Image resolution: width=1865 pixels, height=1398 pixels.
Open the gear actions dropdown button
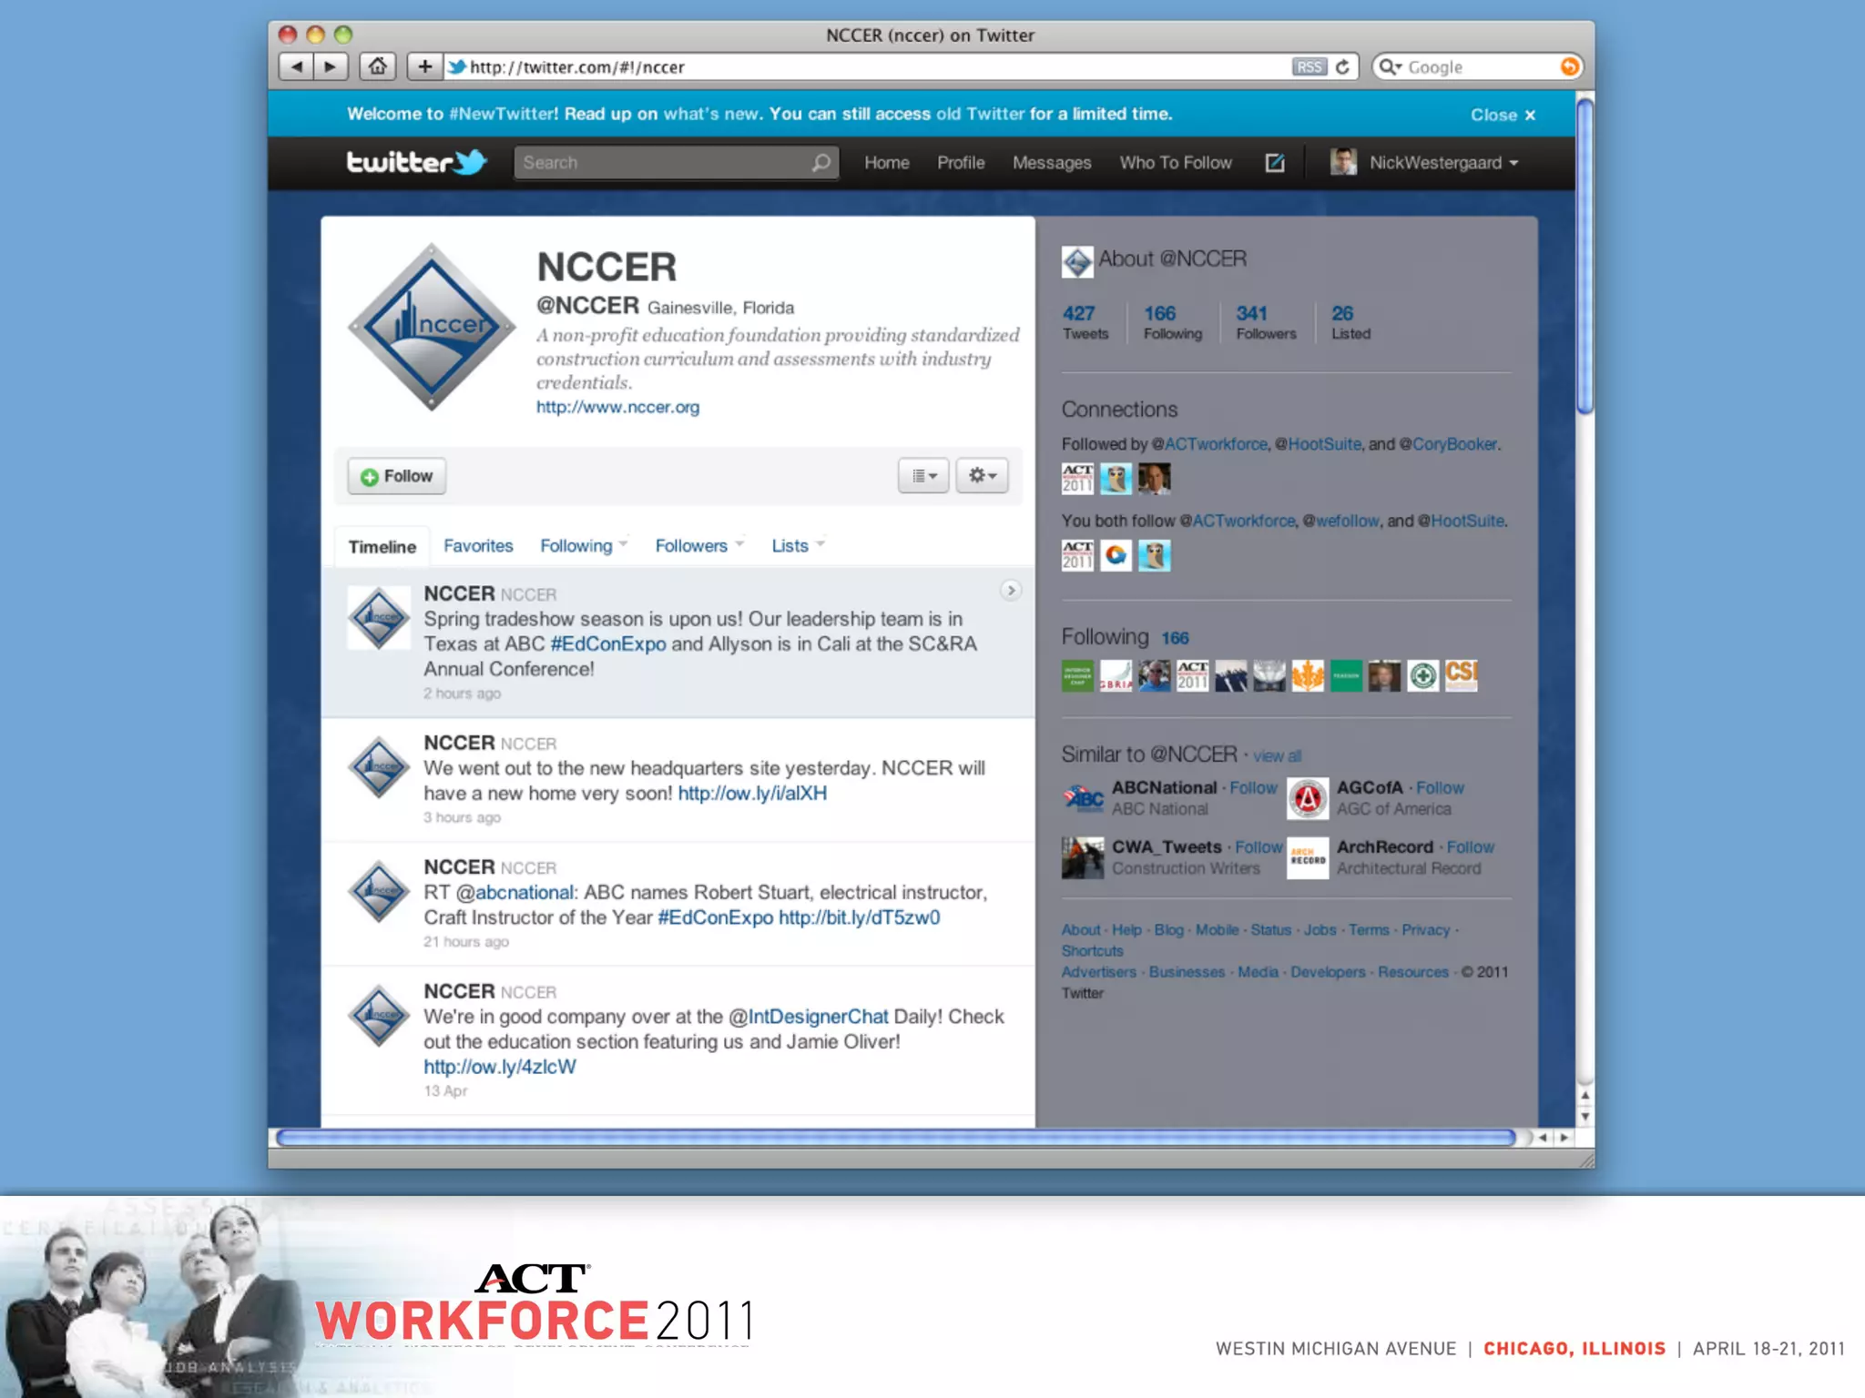pyautogui.click(x=982, y=476)
